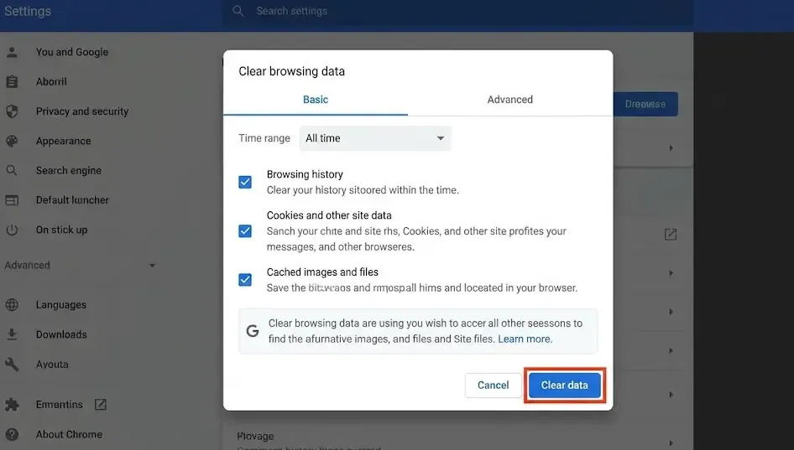
Task: Open the Downloads settings item
Action: click(61, 334)
